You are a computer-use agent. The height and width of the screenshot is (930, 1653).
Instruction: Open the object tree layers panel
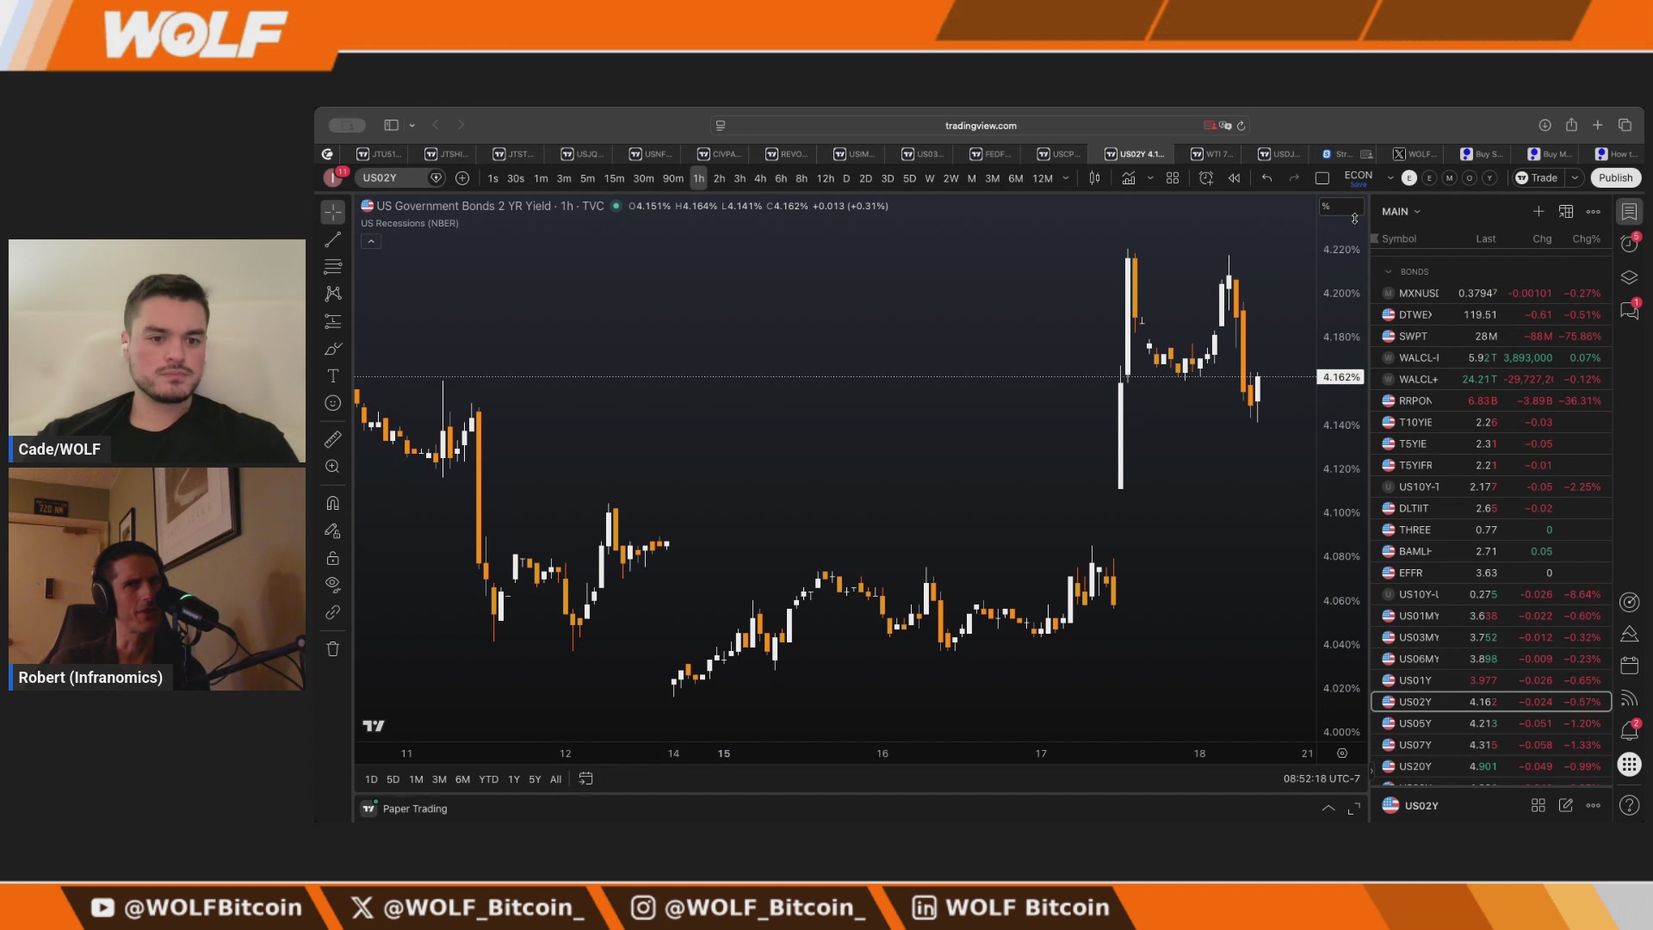[x=1629, y=277]
